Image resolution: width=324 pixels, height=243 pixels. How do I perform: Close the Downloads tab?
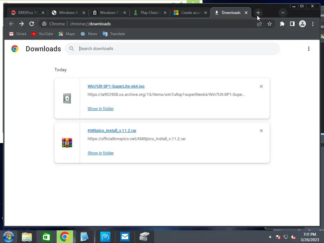[246, 13]
